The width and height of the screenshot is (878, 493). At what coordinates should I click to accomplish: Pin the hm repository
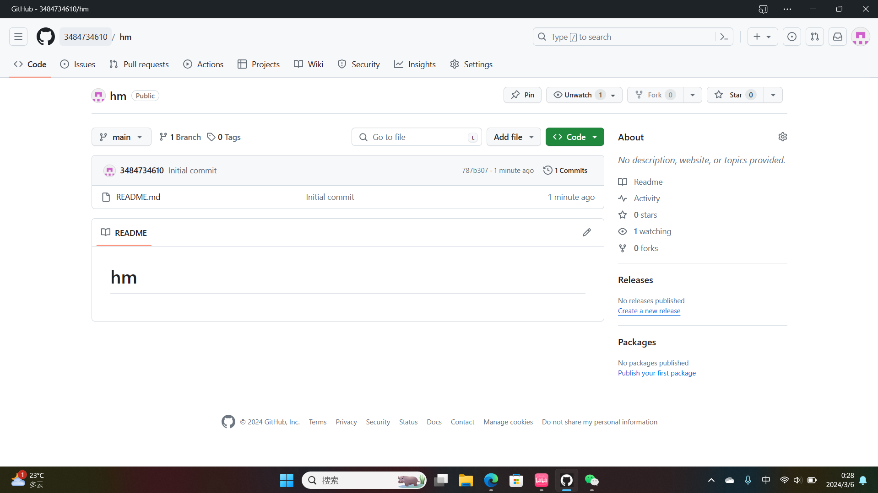(522, 95)
